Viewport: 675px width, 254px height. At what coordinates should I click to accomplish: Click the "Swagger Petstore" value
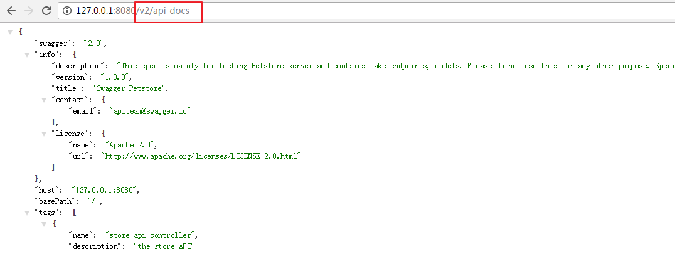[130, 88]
